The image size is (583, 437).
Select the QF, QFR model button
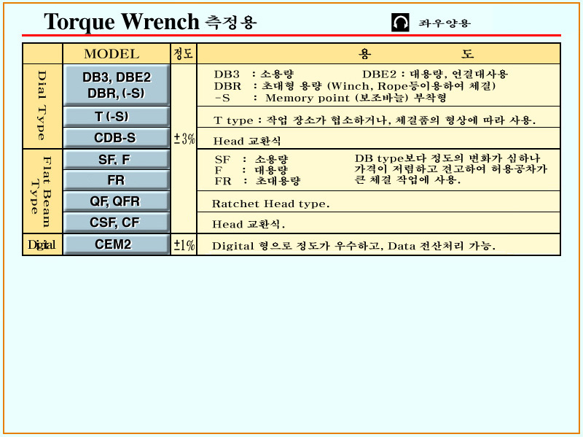click(x=116, y=201)
